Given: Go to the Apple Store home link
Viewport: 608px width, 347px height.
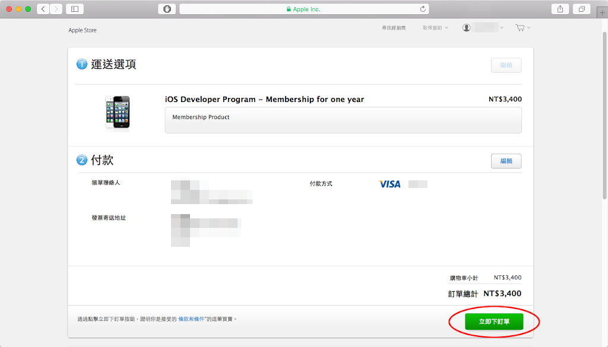Looking at the screenshot, I should (x=83, y=30).
